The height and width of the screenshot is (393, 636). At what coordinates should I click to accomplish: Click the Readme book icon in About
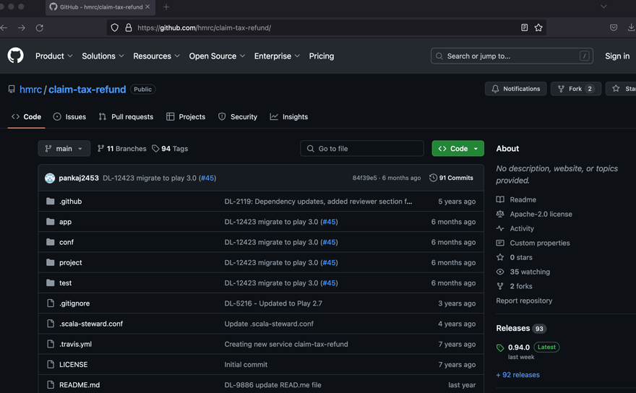(x=500, y=199)
